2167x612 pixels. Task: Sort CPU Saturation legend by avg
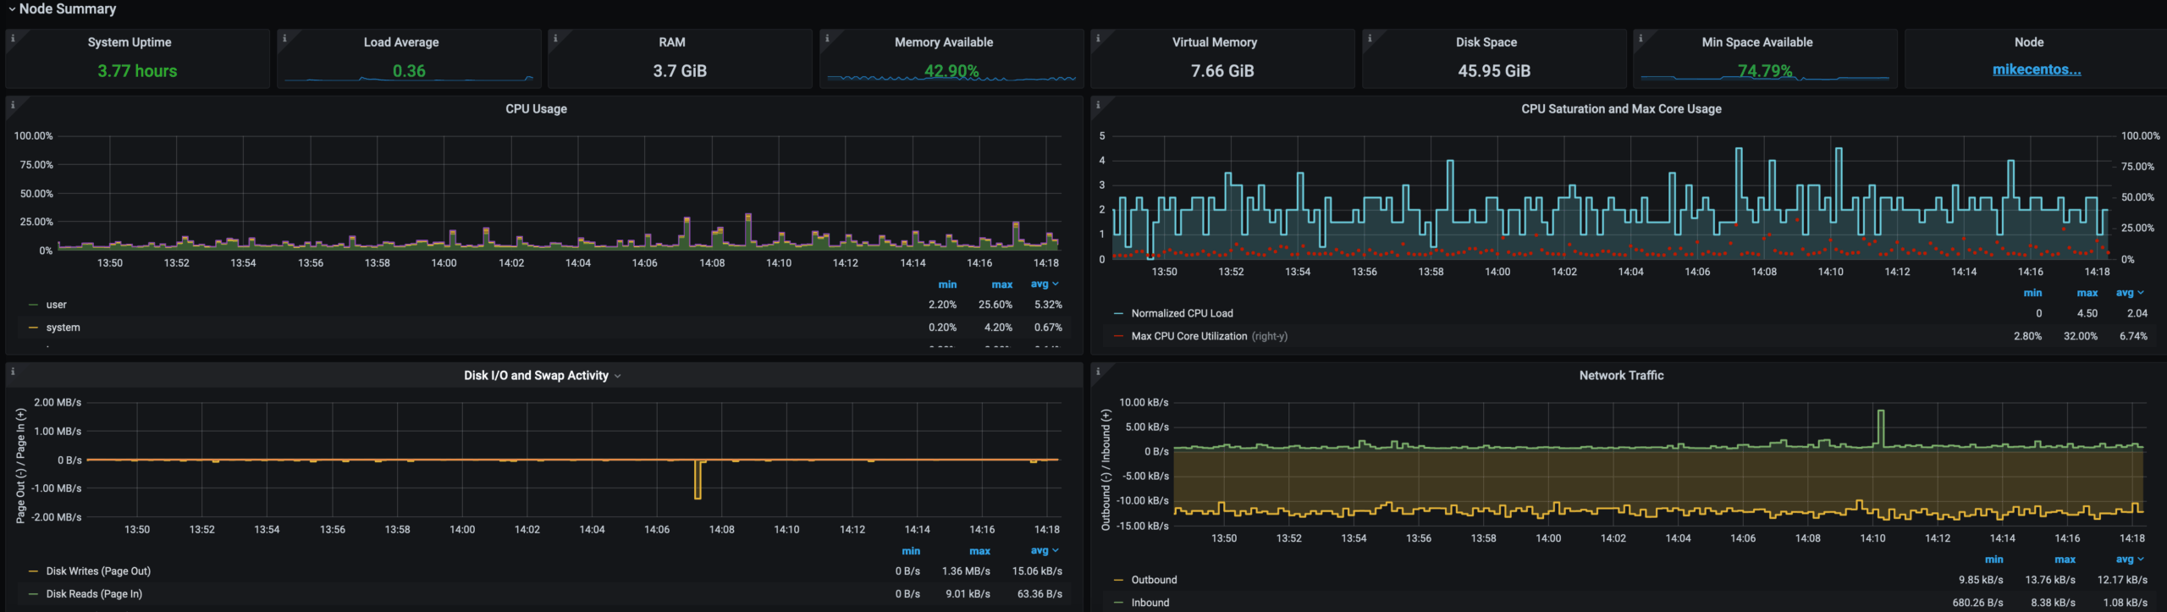2130,293
